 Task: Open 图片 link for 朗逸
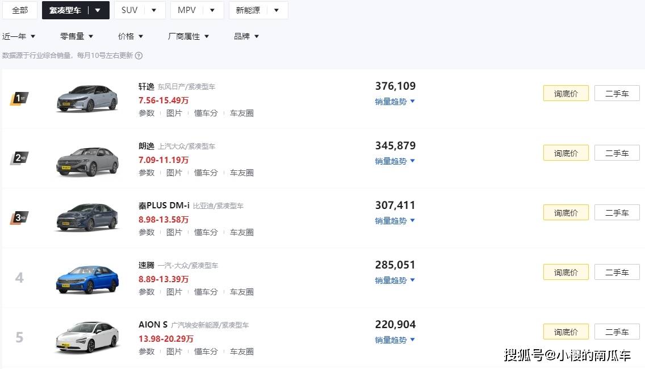pos(174,173)
